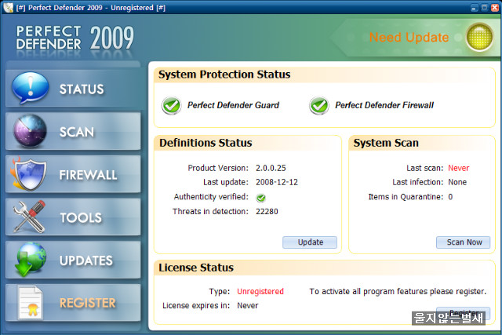Image resolution: width=502 pixels, height=335 pixels.
Task: Click the Updates globe with arrow icon
Action: click(x=30, y=260)
